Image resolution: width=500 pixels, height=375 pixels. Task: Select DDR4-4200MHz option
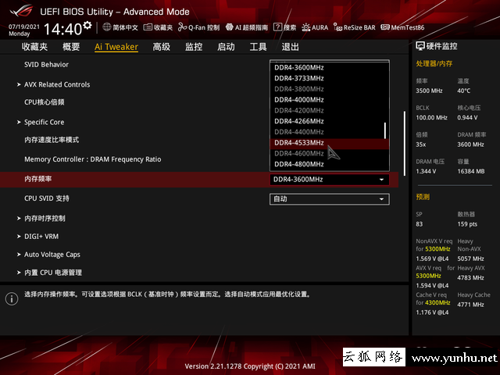coord(329,111)
